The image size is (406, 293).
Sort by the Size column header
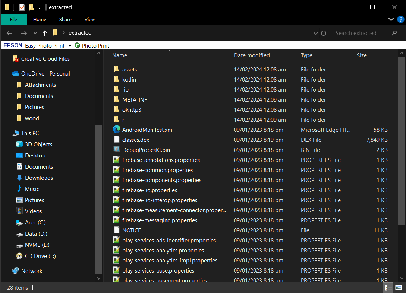click(362, 55)
